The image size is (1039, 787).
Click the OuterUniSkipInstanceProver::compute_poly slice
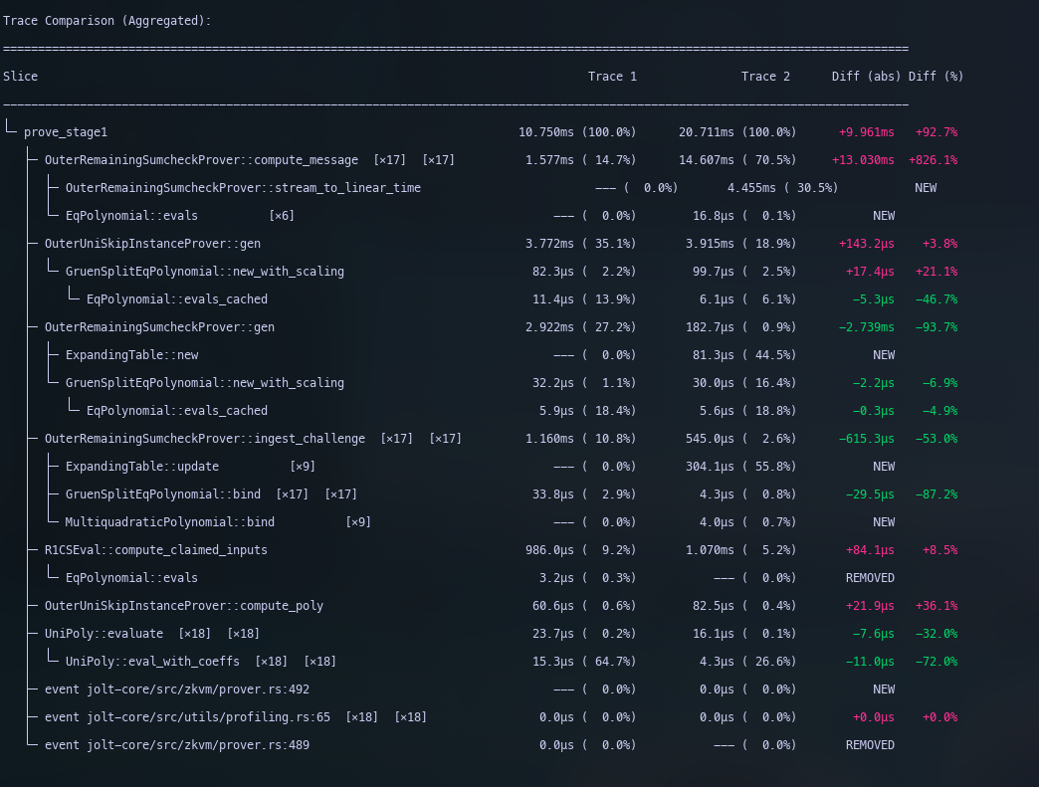coord(184,606)
